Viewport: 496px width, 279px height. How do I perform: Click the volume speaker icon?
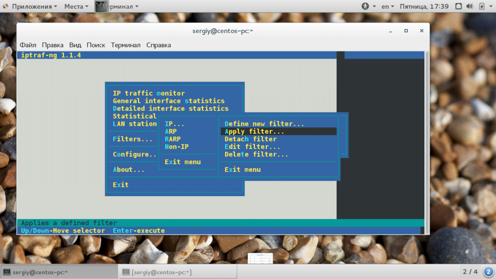click(469, 6)
